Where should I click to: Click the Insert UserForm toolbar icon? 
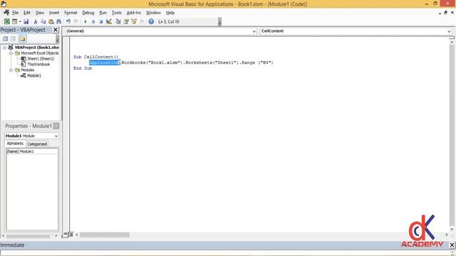pyautogui.click(x=14, y=21)
